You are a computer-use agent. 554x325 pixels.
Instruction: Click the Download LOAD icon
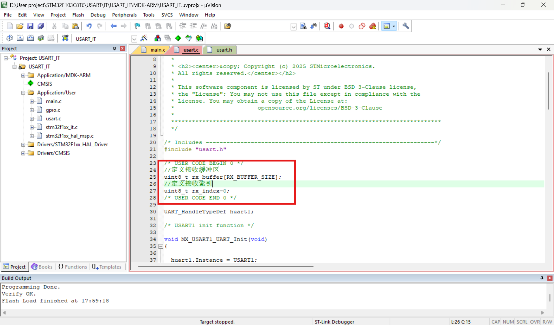click(65, 38)
